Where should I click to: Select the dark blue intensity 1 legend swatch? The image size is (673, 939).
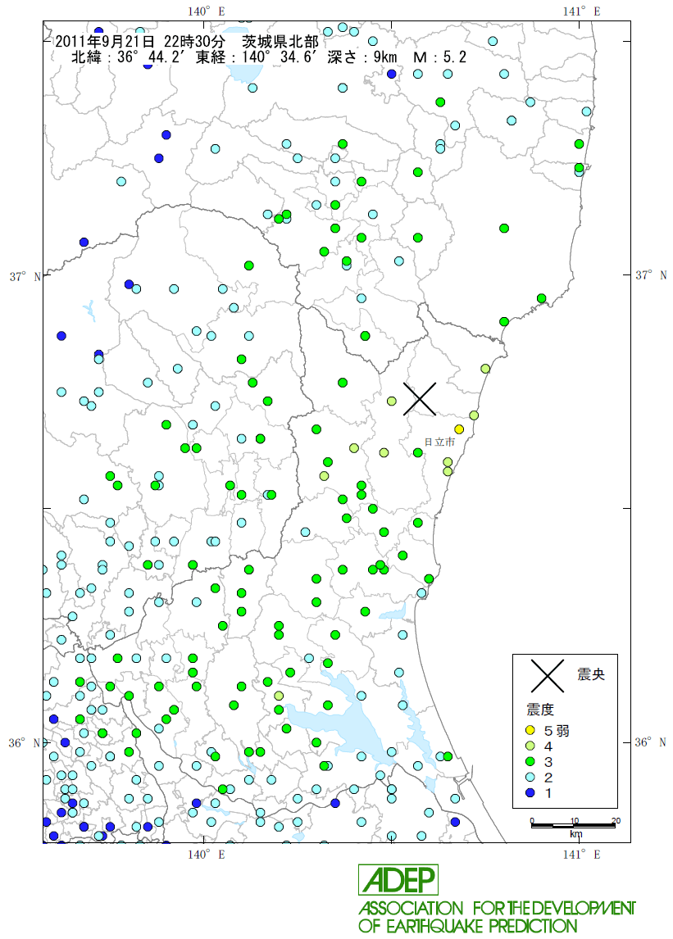pyautogui.click(x=530, y=793)
